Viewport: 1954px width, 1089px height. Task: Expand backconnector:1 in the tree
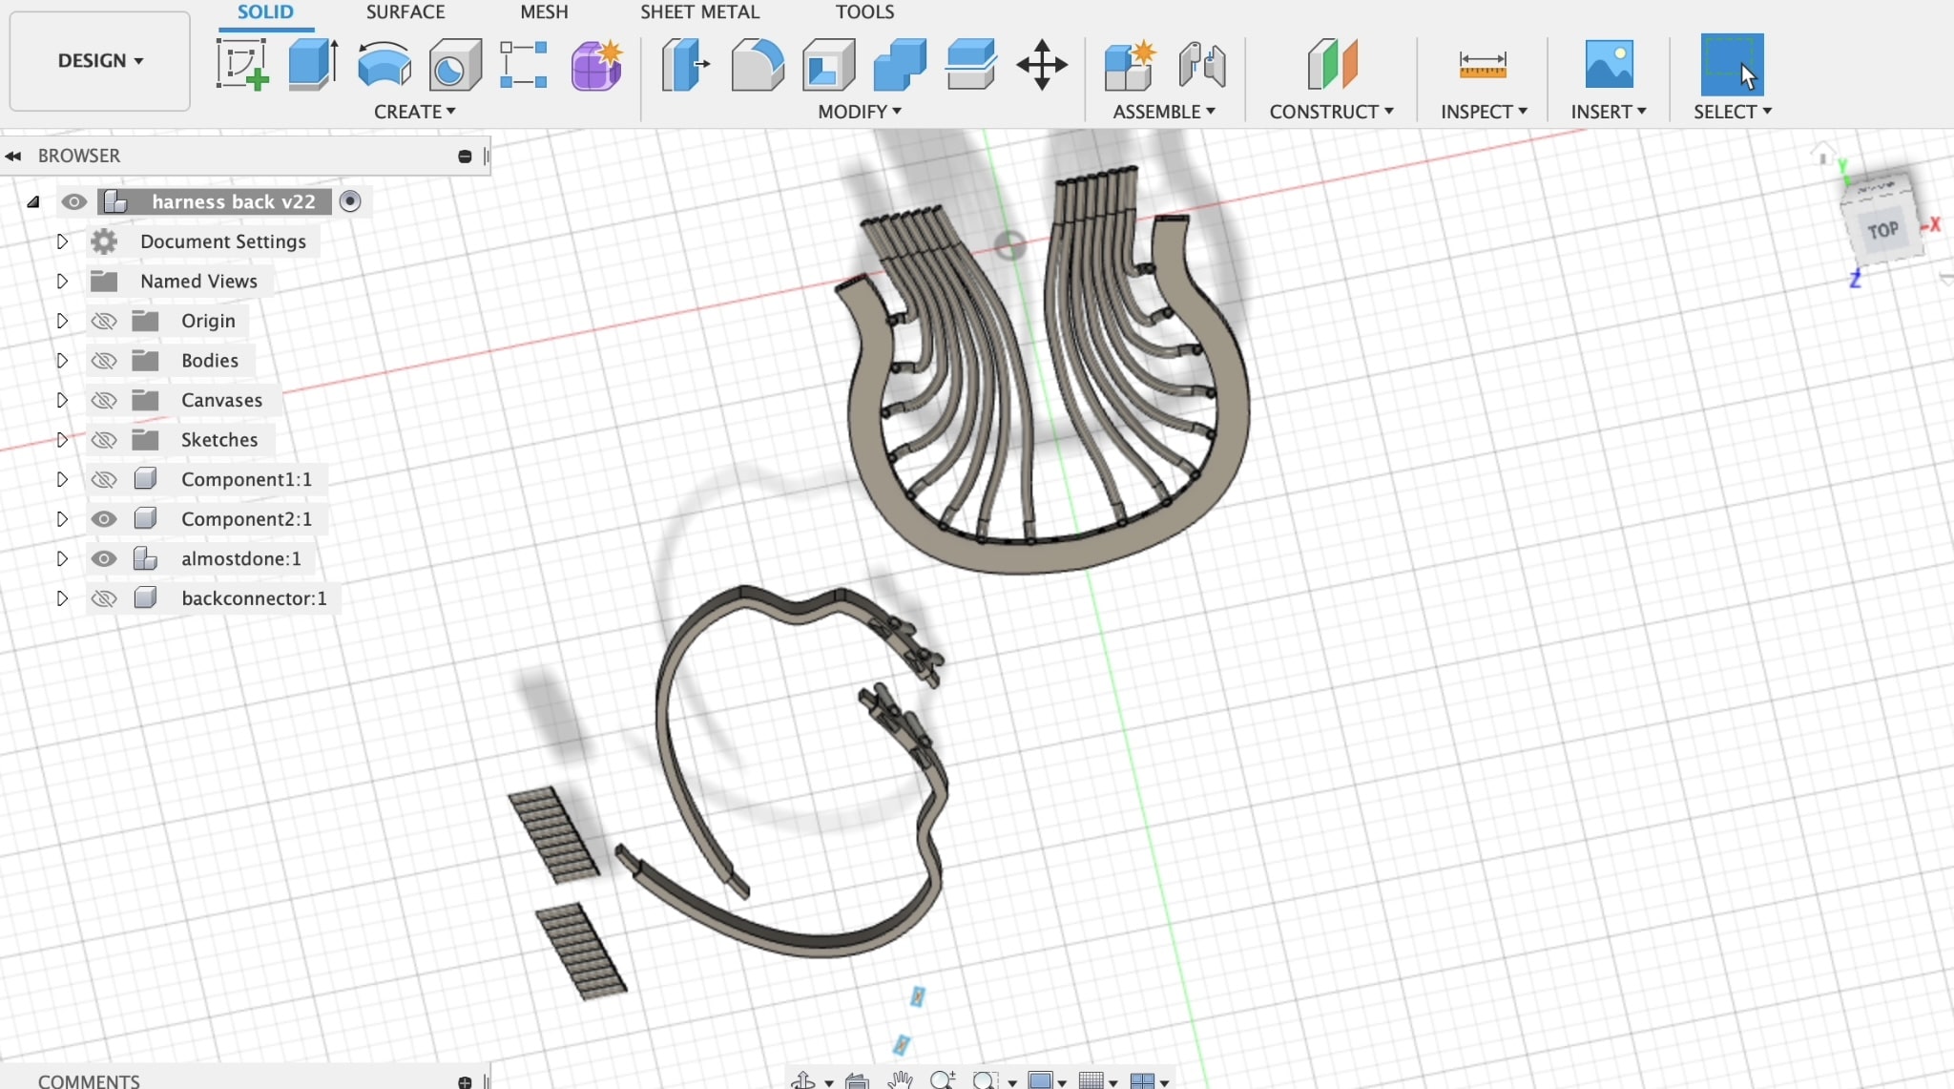(62, 598)
